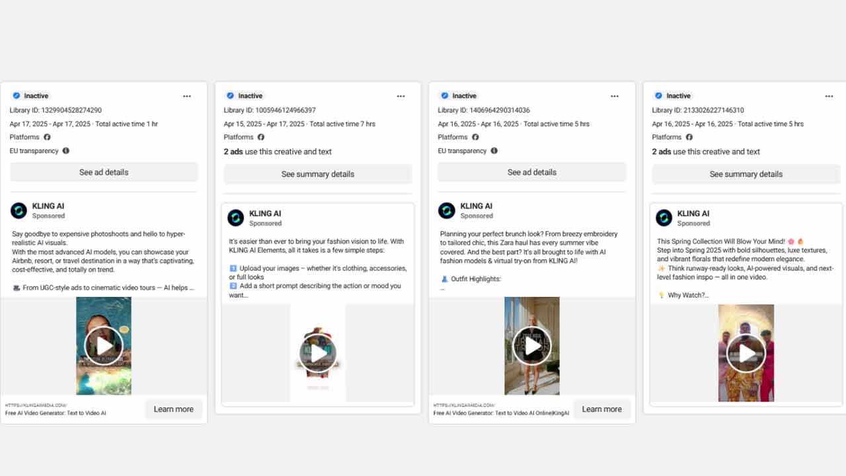Click See summary details for ad 1005946124966397
The width and height of the screenshot is (846, 476).
[x=318, y=175]
